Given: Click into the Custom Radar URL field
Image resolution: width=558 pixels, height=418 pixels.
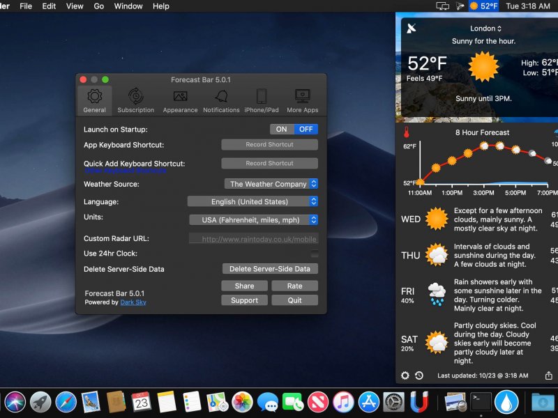Looking at the screenshot, I should pyautogui.click(x=253, y=238).
